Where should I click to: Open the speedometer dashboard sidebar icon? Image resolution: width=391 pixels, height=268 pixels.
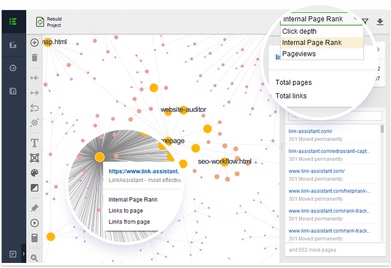13,68
